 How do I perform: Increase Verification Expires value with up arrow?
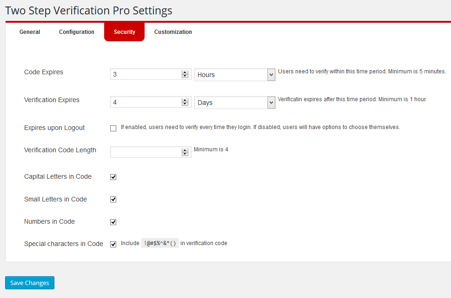tap(185, 100)
